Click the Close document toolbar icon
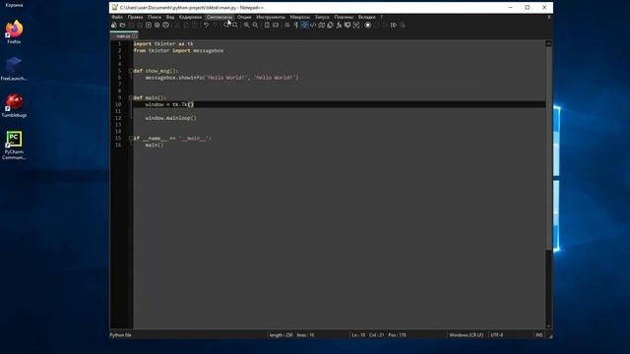 tap(149, 25)
